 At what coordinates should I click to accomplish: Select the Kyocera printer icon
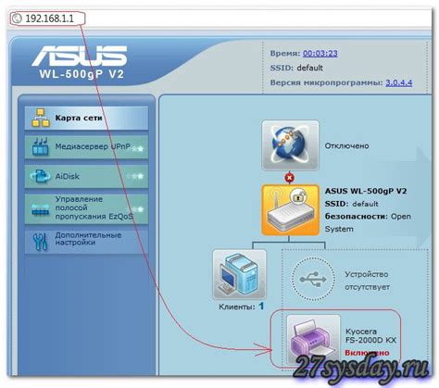[313, 340]
